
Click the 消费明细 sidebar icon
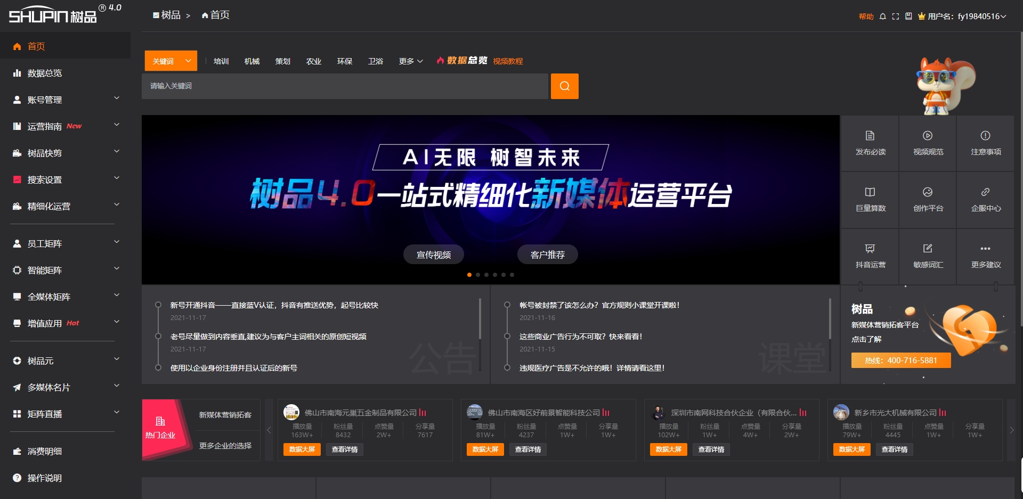17,451
